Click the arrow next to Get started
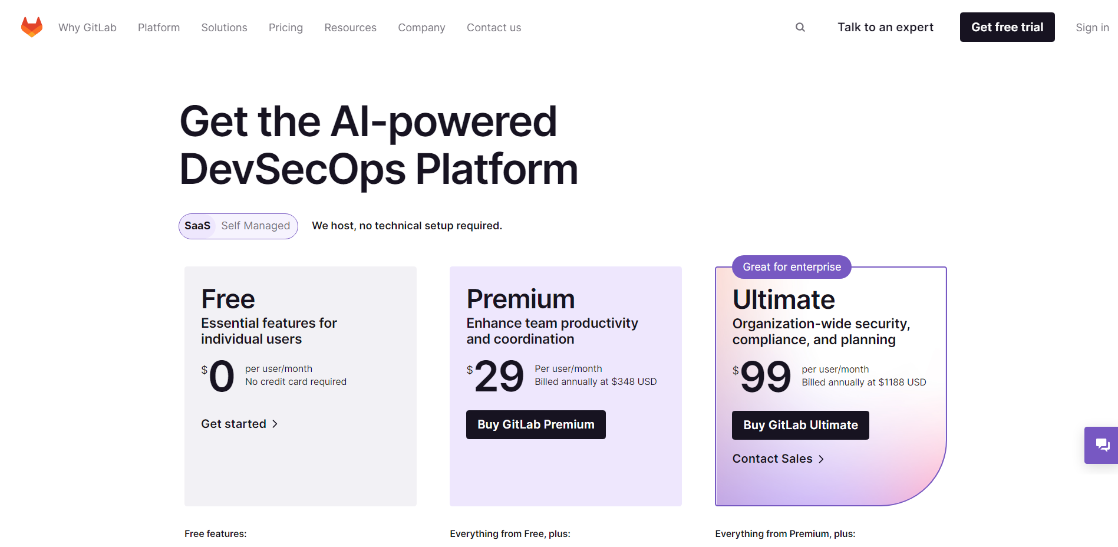1118x547 pixels. pos(275,424)
